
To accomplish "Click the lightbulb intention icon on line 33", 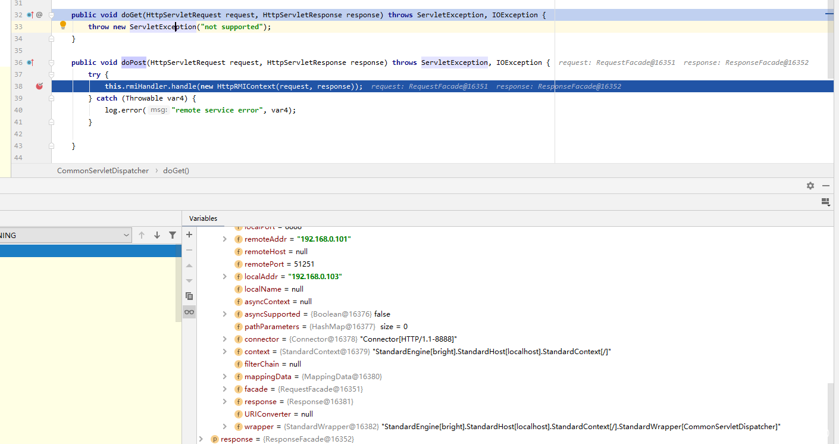I will (x=63, y=26).
